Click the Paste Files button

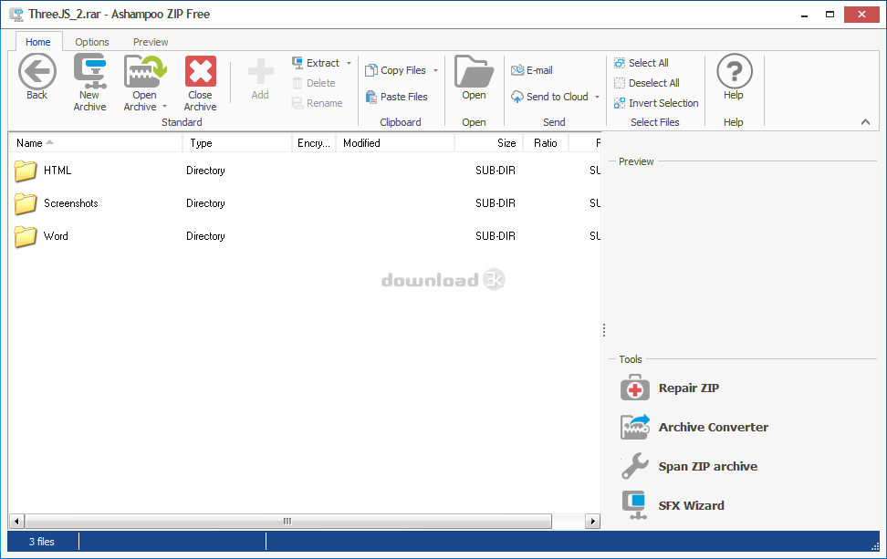coord(397,96)
